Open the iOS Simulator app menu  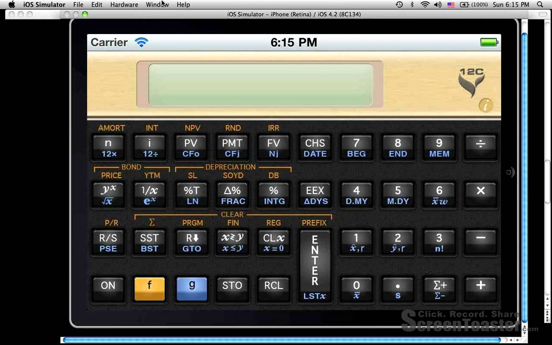(x=44, y=5)
